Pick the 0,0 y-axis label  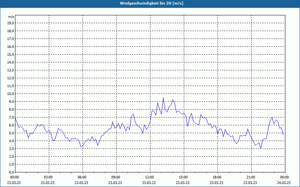click(11, 172)
